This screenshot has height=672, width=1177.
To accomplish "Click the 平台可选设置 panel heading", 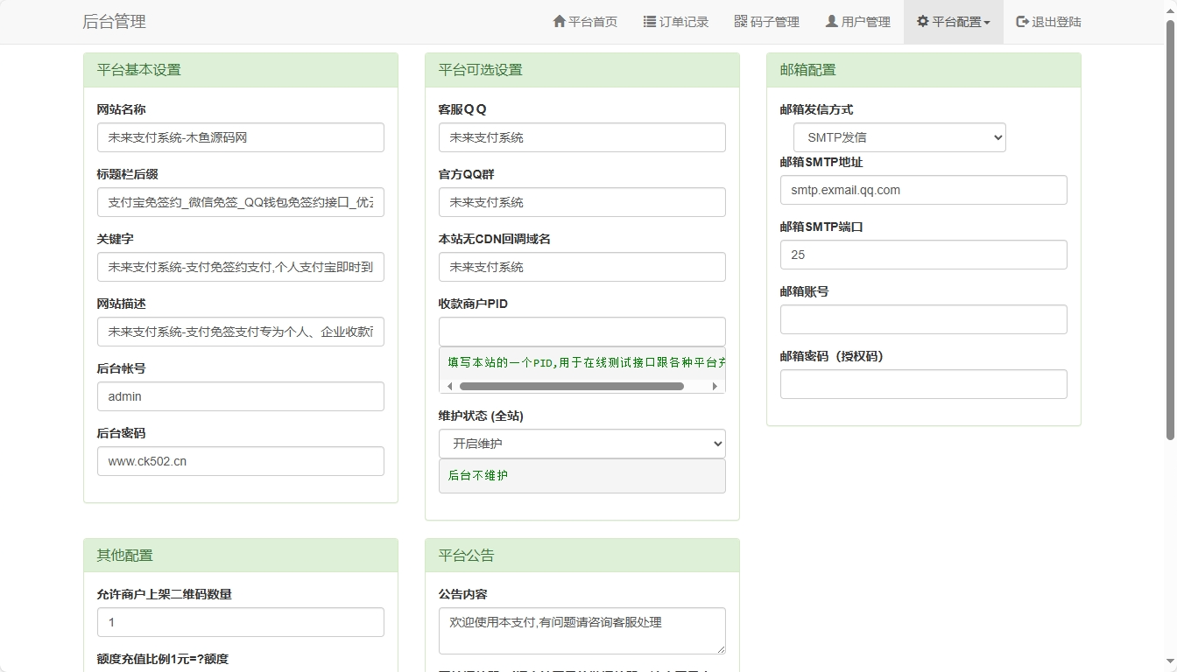I will [x=582, y=70].
